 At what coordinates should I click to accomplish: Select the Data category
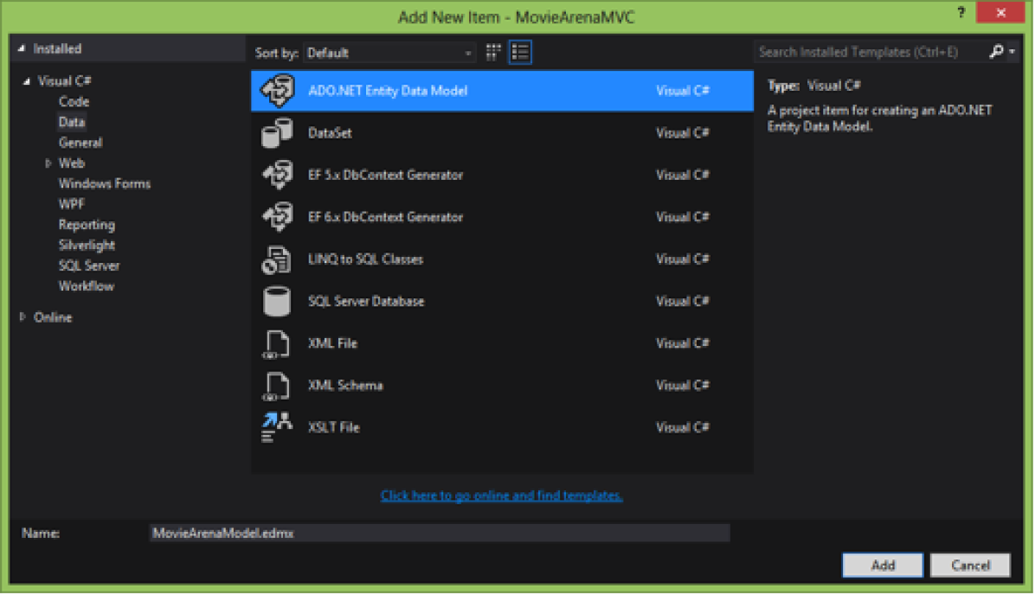tap(71, 122)
